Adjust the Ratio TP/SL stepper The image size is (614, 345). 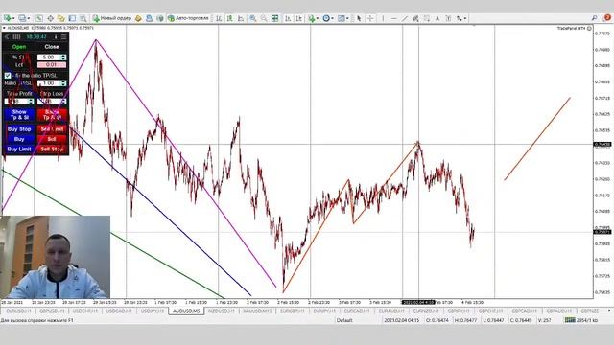tap(64, 83)
